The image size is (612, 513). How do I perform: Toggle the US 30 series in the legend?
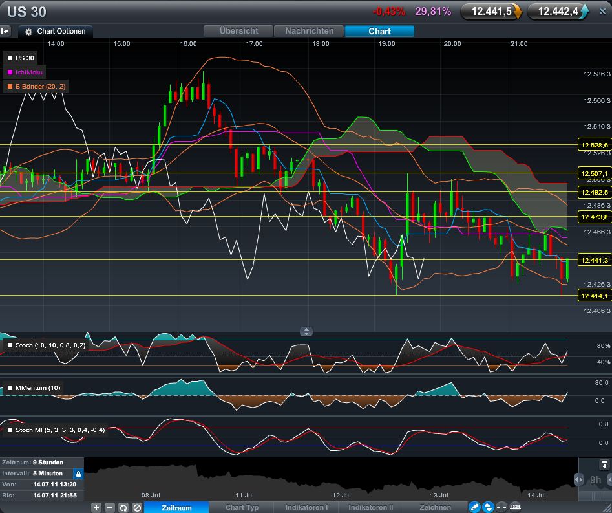pyautogui.click(x=21, y=58)
